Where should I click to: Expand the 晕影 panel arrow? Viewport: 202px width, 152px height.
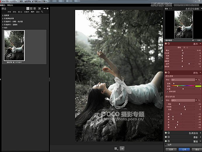[x=201, y=137]
